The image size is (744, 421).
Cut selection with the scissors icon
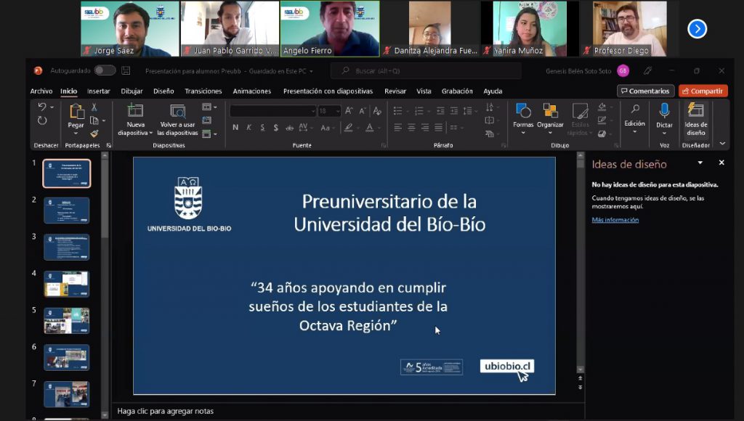point(94,107)
